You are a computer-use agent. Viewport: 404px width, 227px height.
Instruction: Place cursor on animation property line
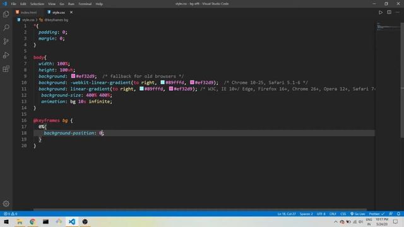(x=76, y=102)
